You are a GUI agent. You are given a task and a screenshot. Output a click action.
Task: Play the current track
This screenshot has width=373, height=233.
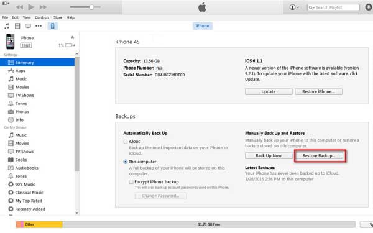click(31, 7)
